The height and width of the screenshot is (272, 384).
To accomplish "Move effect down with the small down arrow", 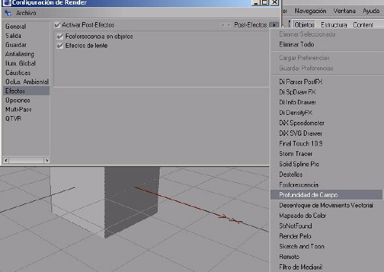I will [x=229, y=25].
